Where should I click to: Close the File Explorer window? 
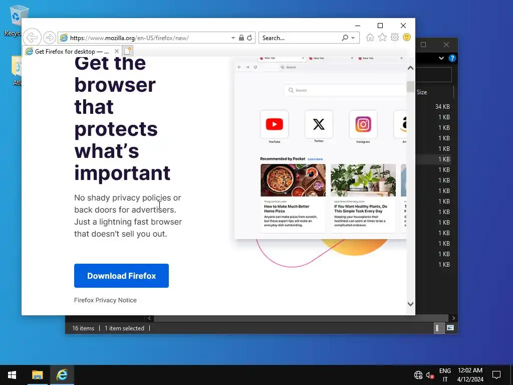[446, 45]
